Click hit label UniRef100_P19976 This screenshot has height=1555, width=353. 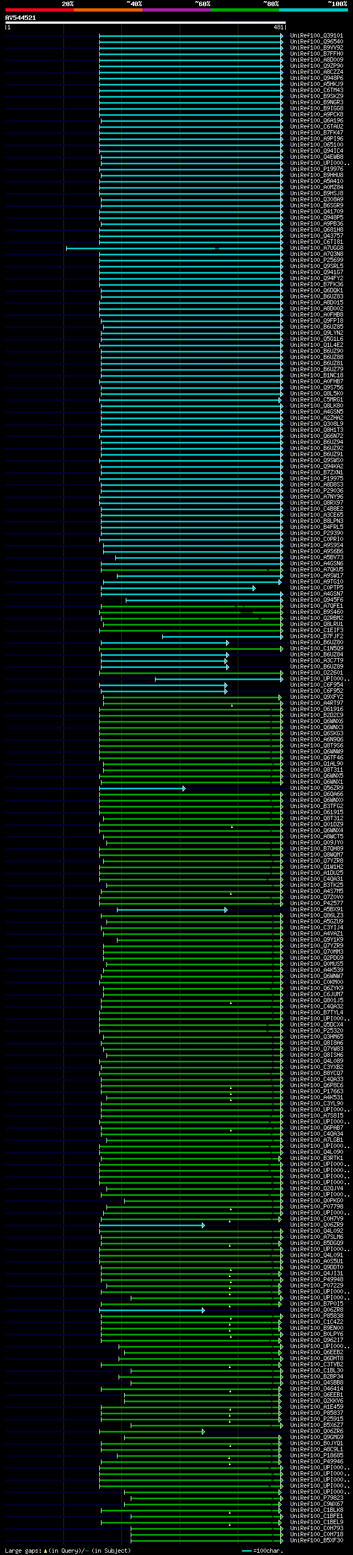(316, 169)
